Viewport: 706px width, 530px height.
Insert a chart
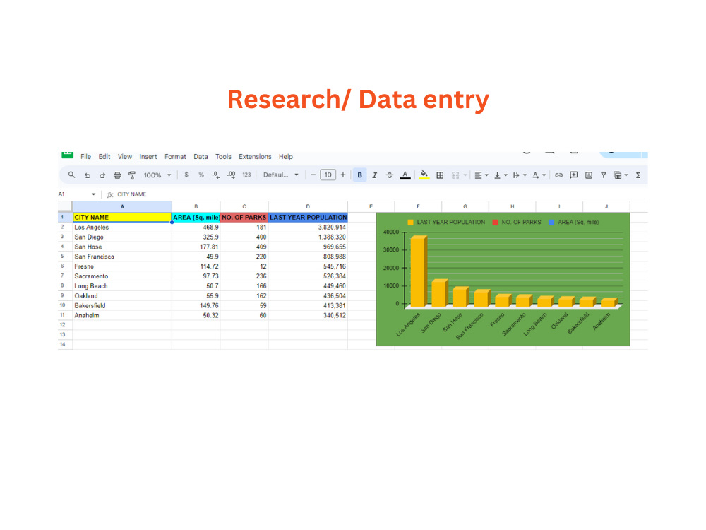tap(589, 175)
